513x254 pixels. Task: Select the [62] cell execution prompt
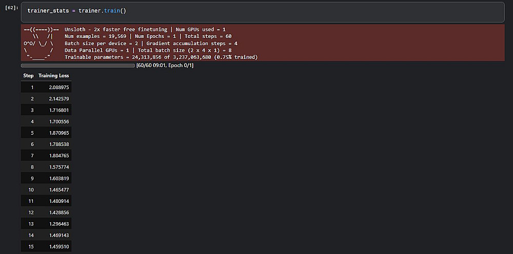tap(11, 8)
